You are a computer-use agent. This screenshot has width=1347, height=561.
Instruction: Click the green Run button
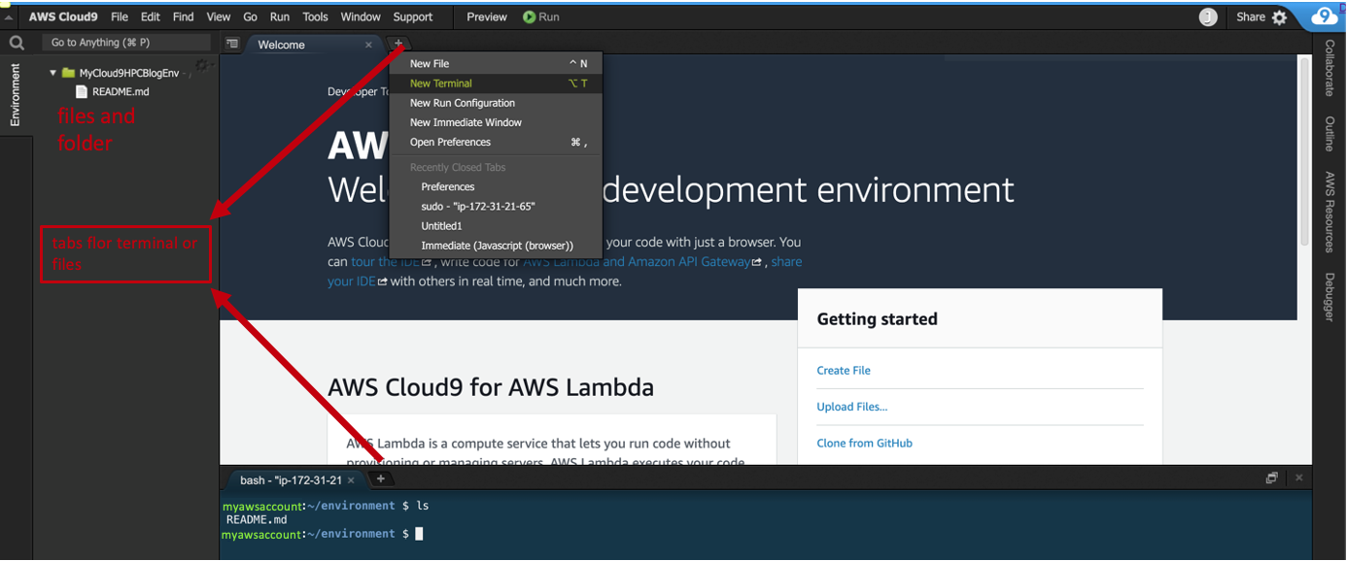point(541,17)
